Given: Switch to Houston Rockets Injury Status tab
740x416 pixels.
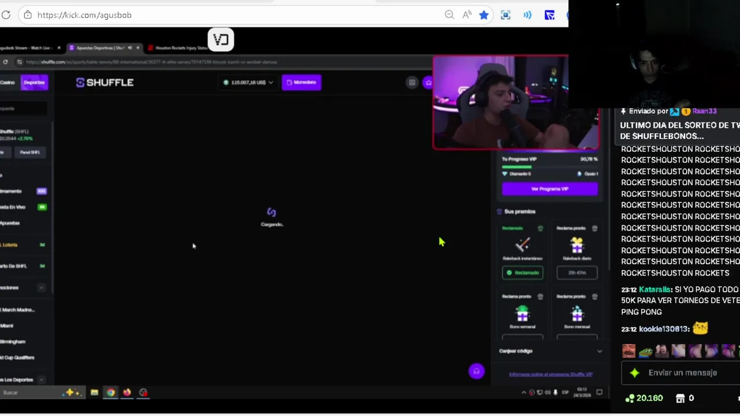Looking at the screenshot, I should 181,48.
